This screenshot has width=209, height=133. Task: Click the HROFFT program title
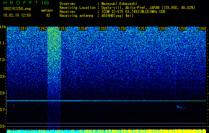[21, 3]
